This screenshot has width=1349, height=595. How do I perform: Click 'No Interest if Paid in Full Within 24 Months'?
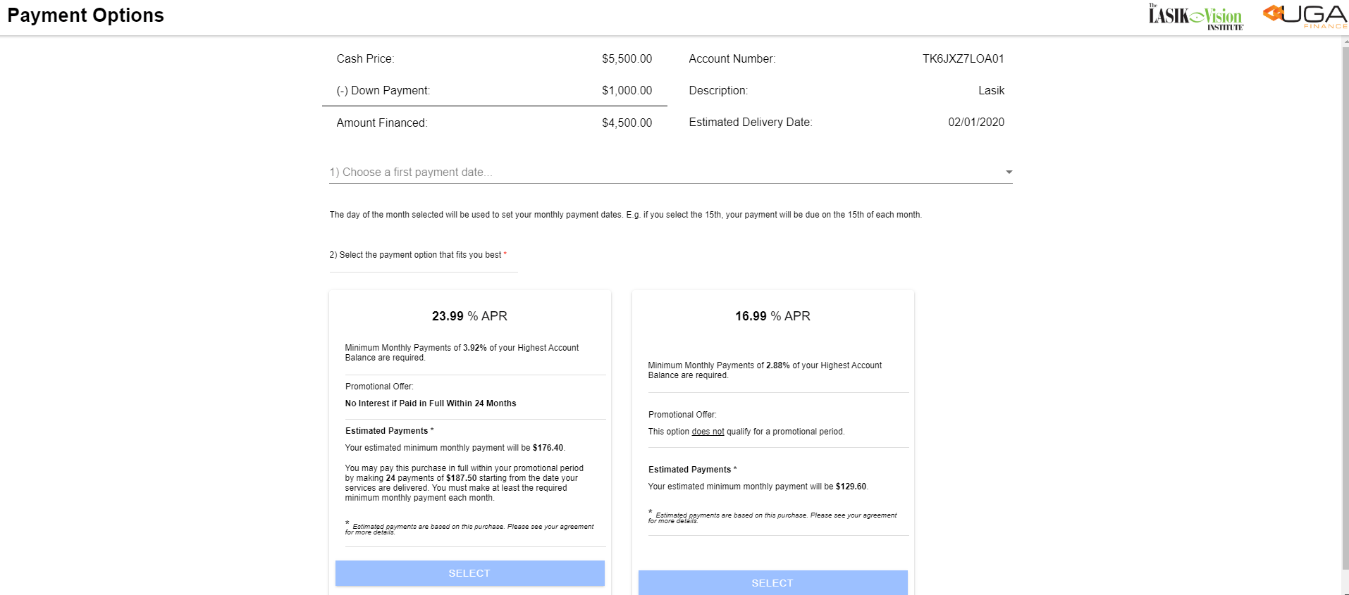point(431,403)
